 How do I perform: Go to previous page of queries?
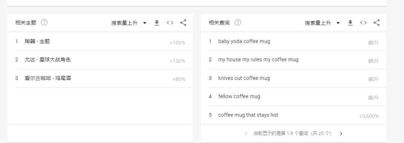pos(246,134)
